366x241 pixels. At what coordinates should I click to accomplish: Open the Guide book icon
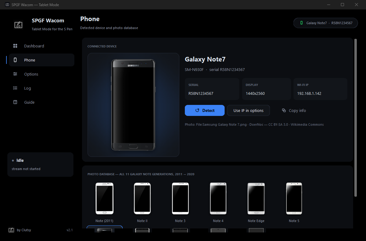click(x=15, y=102)
